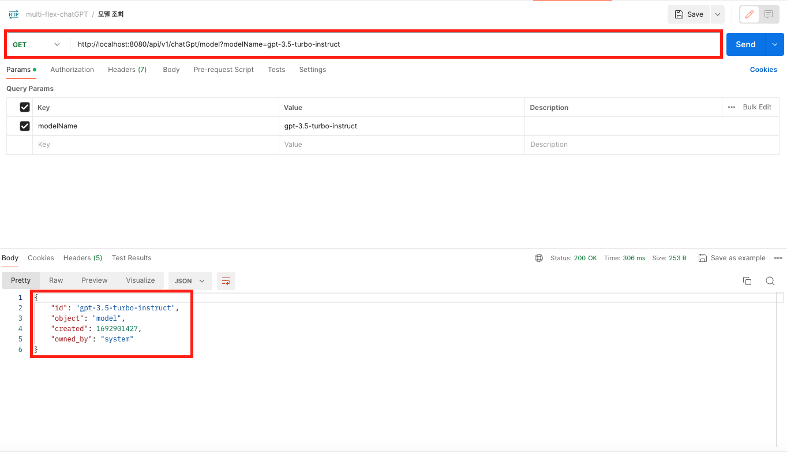Click the Query Params heading
Screen dimensions: 787x452
click(x=30, y=89)
